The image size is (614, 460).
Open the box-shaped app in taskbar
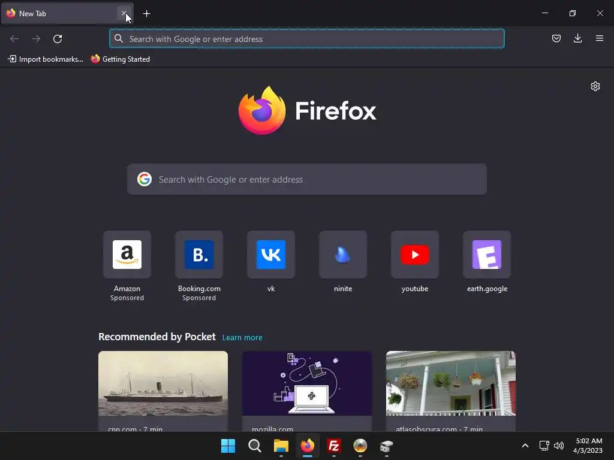pos(387,446)
